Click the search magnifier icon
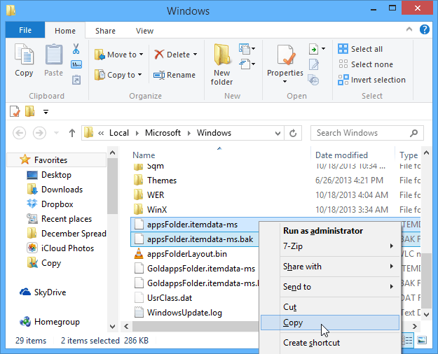Screen dimensions: 438x354 (413, 133)
